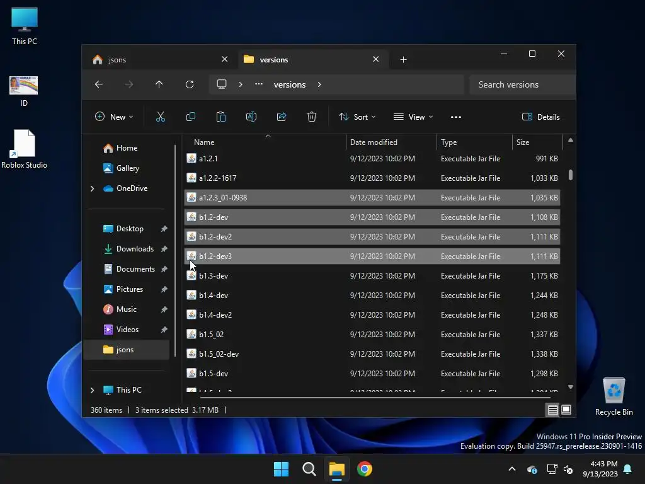
Task: Click the Search versions field
Action: tap(522, 84)
